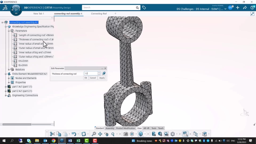Open the collaborative space dropdown arrow
This screenshot has width=256, height=144.
click(225, 9)
